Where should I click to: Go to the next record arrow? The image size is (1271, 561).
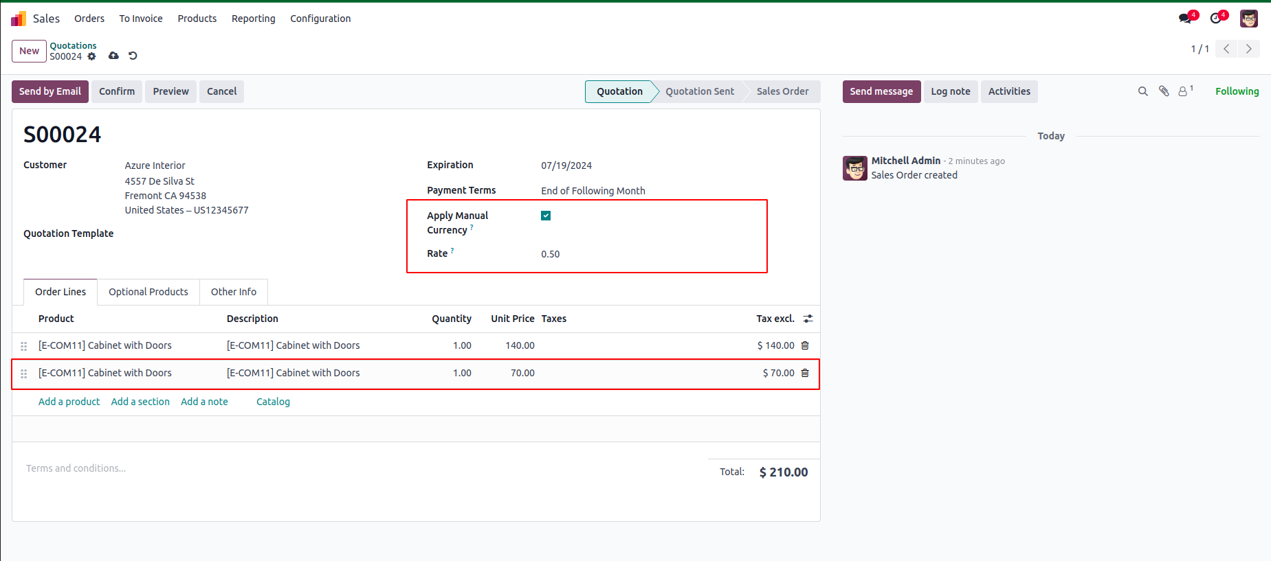click(x=1248, y=49)
